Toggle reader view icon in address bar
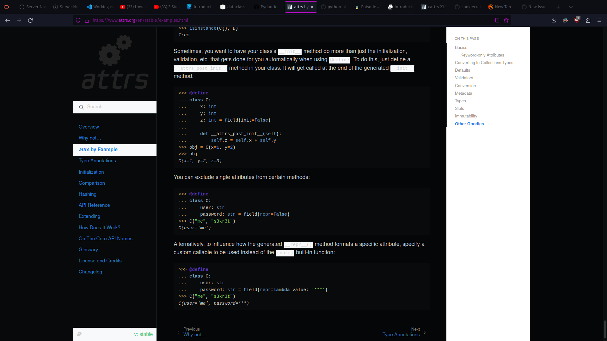Screen dimensions: 607x341 (x=497, y=20)
